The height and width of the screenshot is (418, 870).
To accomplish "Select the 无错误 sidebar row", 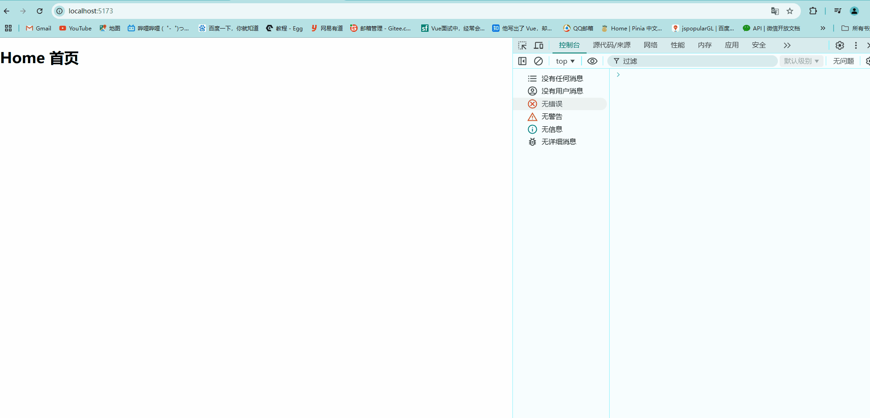I will pos(560,104).
